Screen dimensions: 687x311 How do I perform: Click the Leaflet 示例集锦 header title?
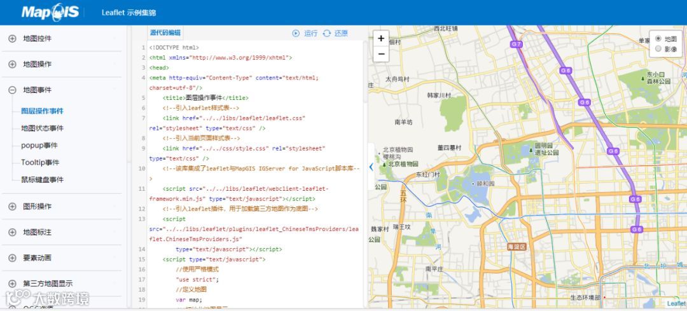point(128,13)
